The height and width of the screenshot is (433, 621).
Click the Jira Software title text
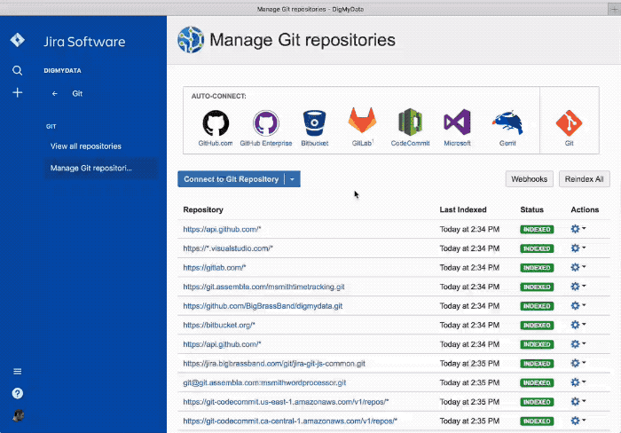click(84, 42)
